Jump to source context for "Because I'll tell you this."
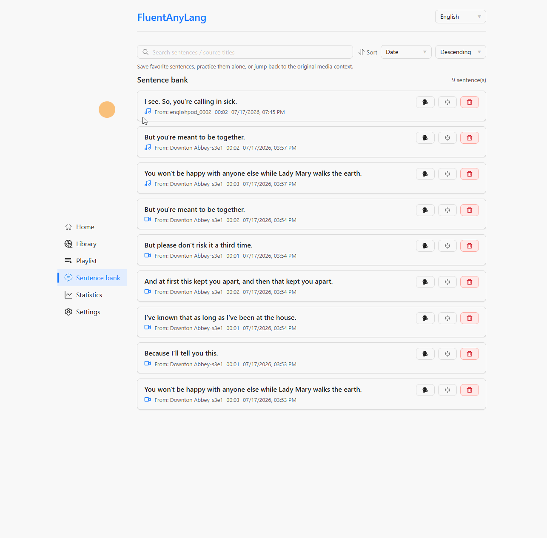Image resolution: width=547 pixels, height=538 pixels. (x=447, y=354)
